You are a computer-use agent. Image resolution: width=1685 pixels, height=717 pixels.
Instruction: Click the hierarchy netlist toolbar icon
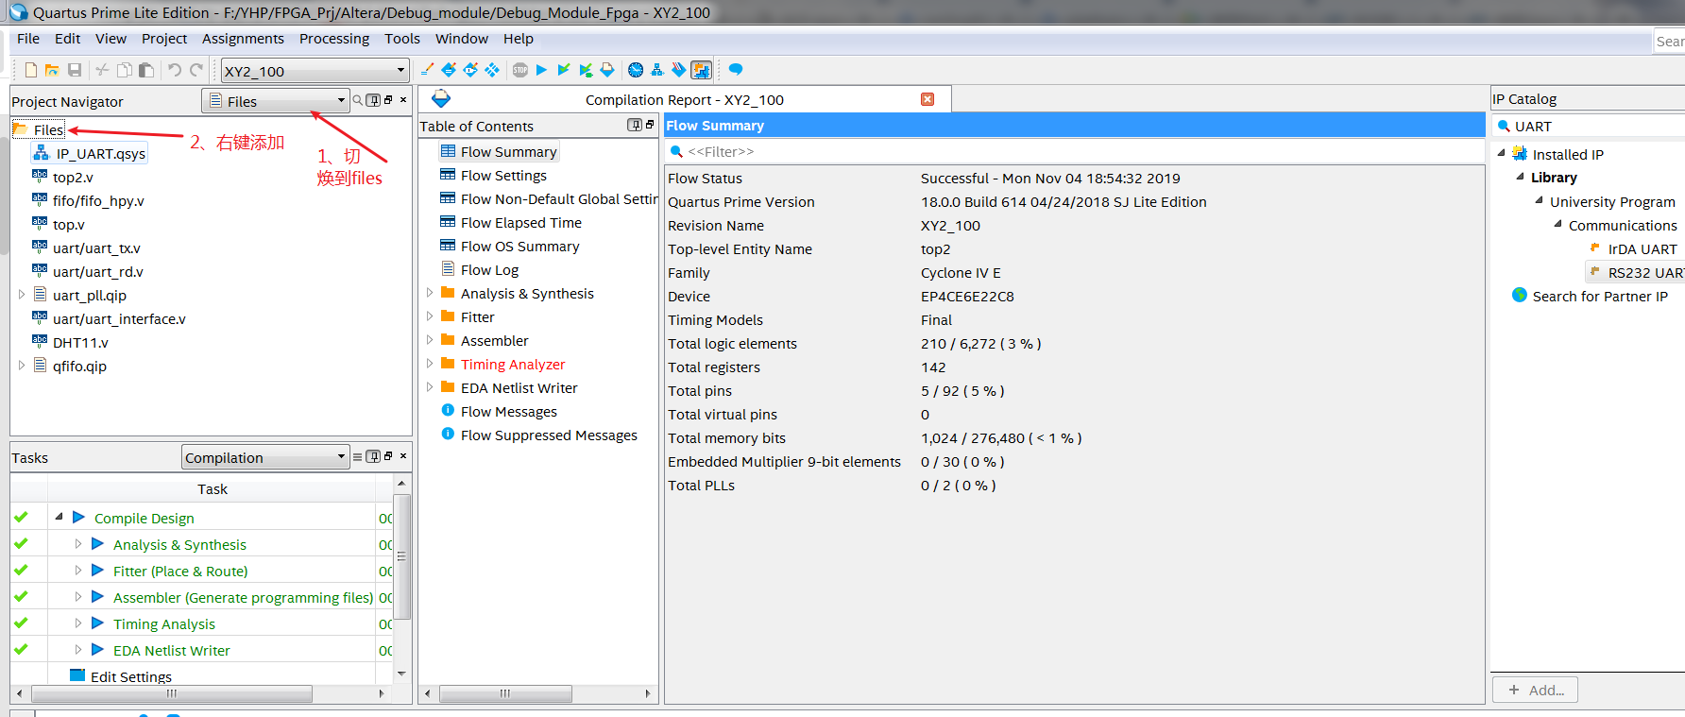tap(657, 70)
